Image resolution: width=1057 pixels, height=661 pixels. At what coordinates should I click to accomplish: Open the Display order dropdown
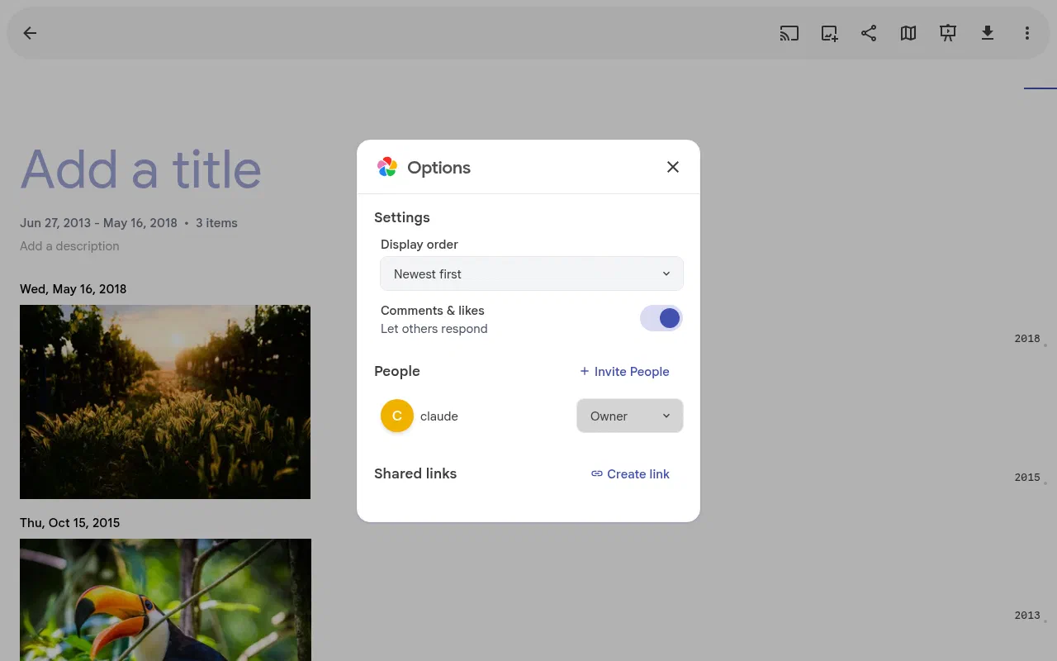pyautogui.click(x=532, y=273)
